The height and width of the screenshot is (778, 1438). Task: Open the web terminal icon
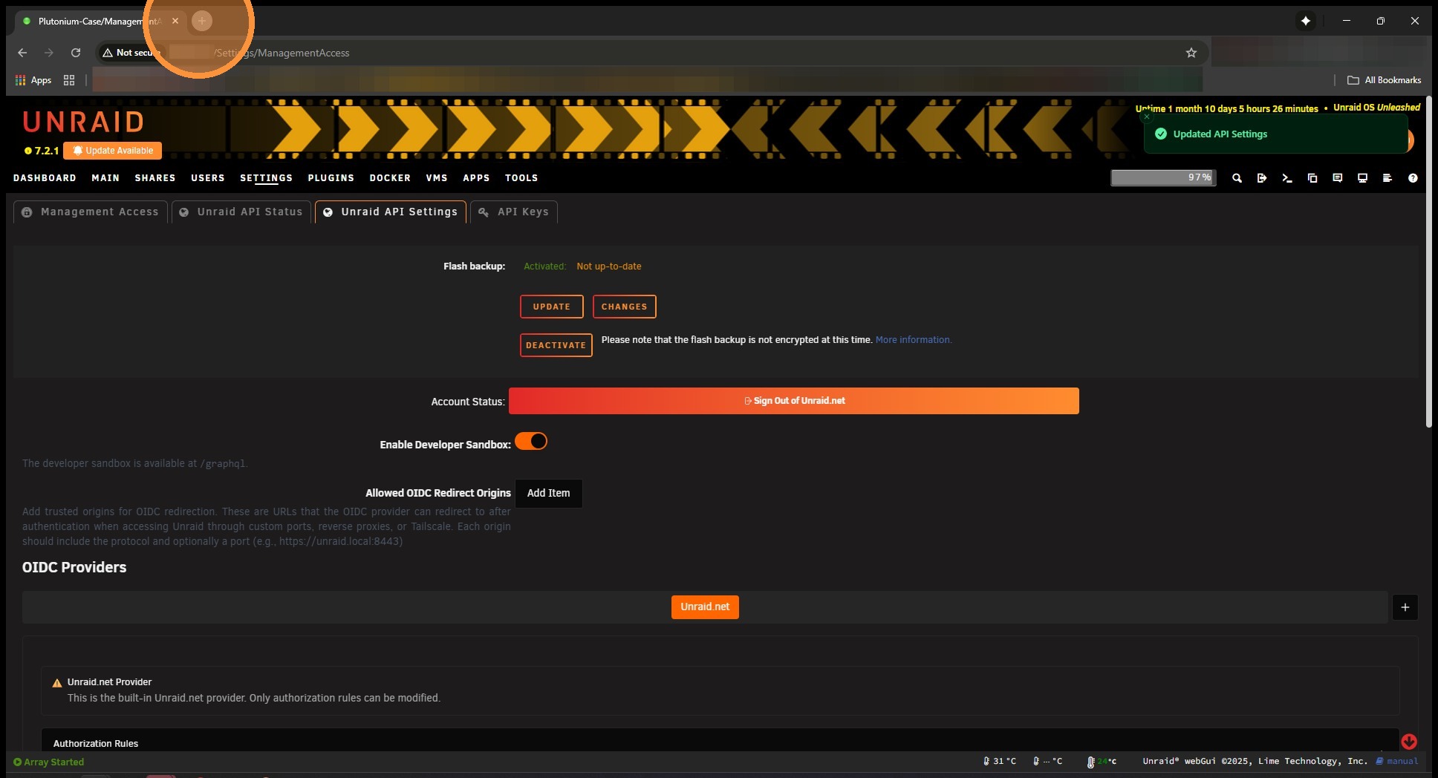(1287, 178)
